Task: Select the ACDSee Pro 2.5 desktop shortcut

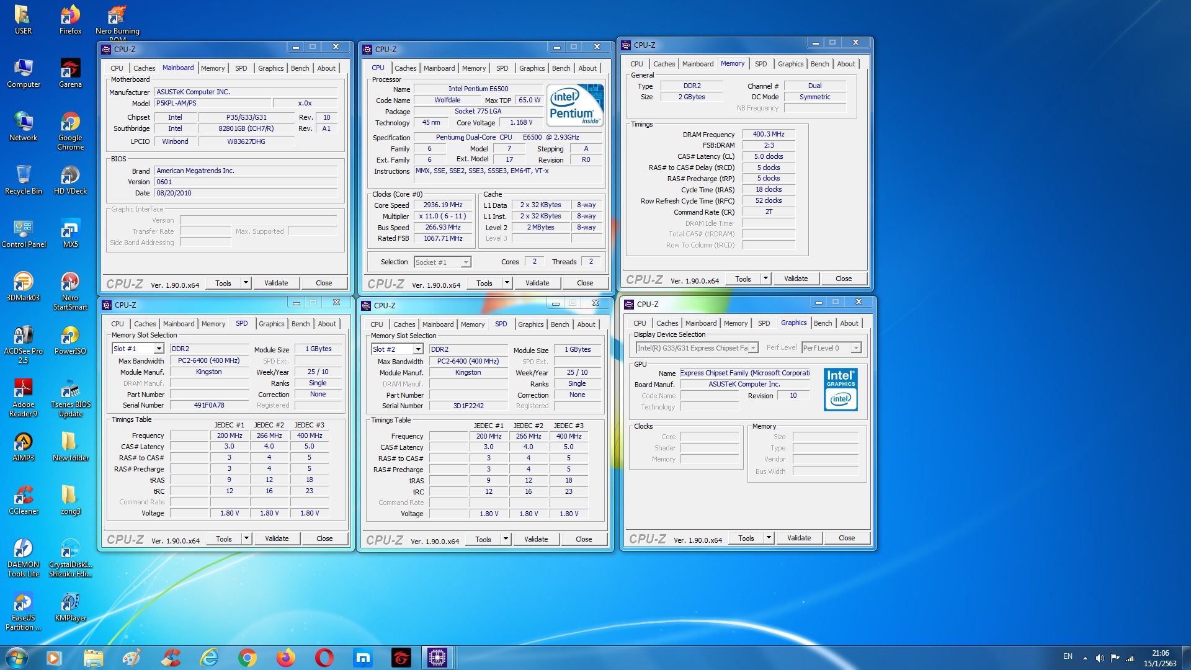Action: pos(23,344)
